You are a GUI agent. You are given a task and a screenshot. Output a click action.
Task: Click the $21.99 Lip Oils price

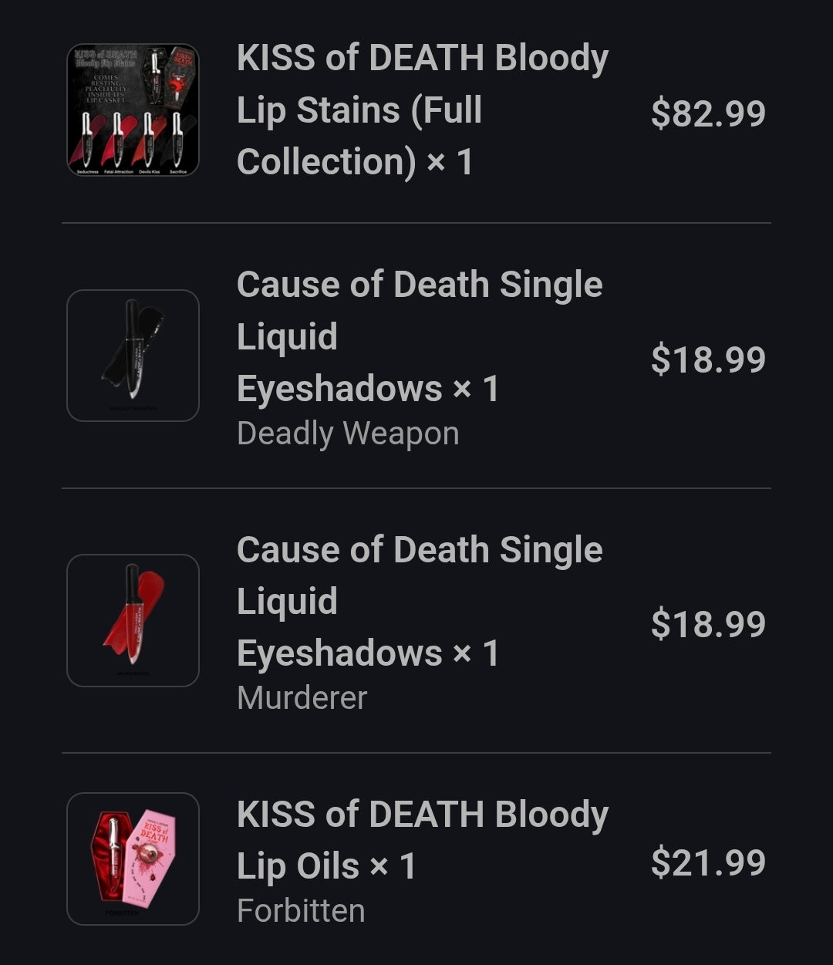pyautogui.click(x=708, y=862)
